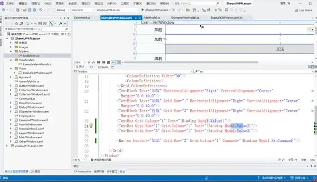
Task: Click the Open File folder toolbar icon
Action: 25,10
